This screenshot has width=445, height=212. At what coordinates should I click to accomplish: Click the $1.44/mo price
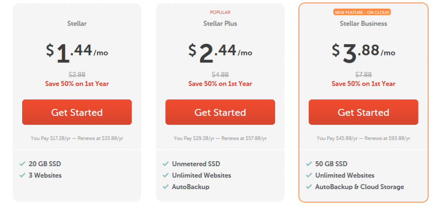coord(77,52)
